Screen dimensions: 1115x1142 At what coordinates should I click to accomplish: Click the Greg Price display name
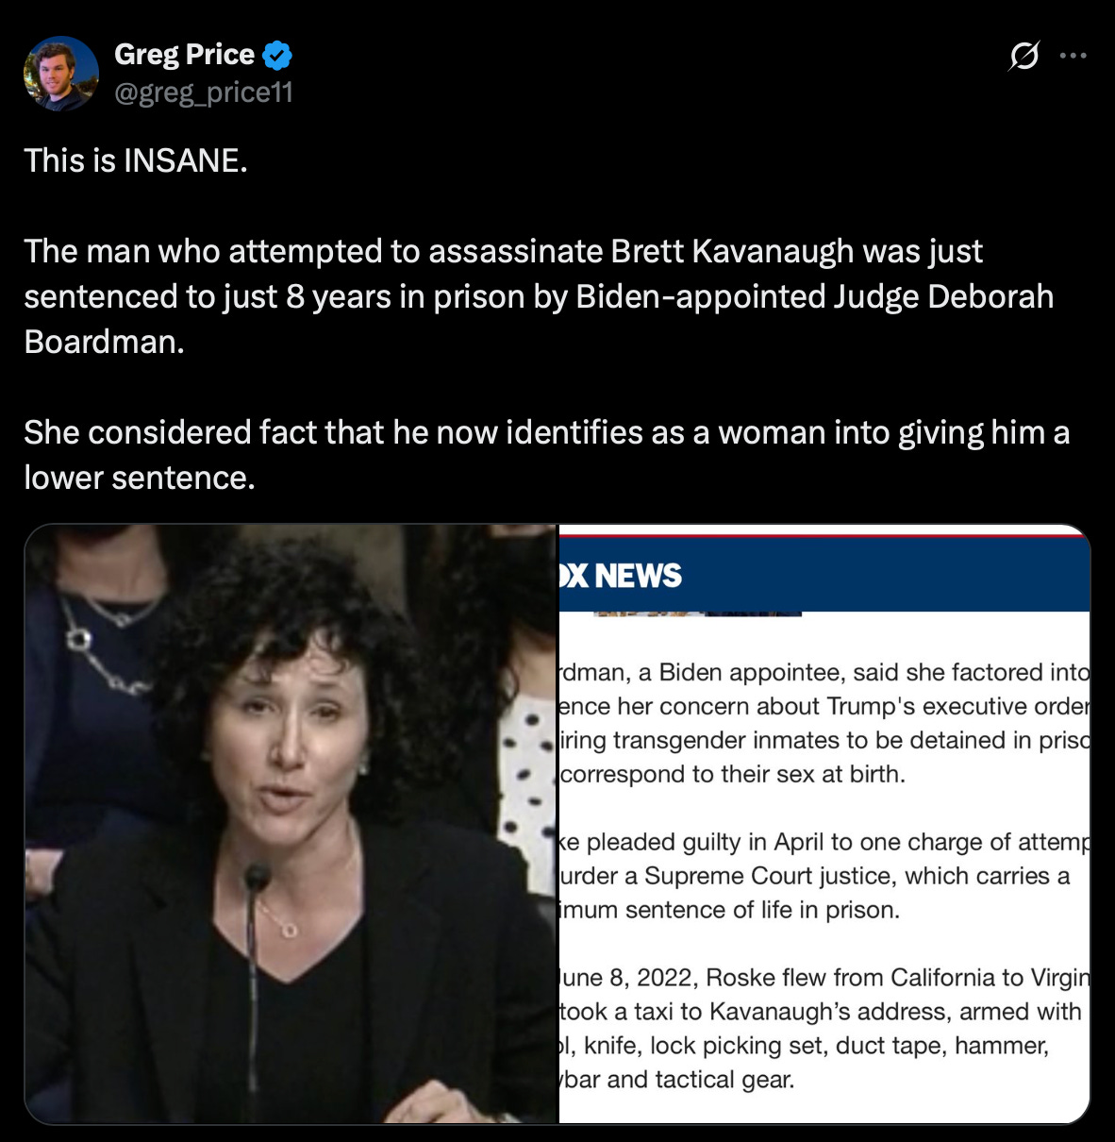pyautogui.click(x=185, y=55)
